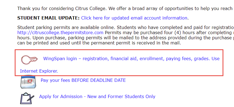The width and height of the screenshot is (234, 107).
Task: Click New and Former Students Only text
Action: pos(121,97)
